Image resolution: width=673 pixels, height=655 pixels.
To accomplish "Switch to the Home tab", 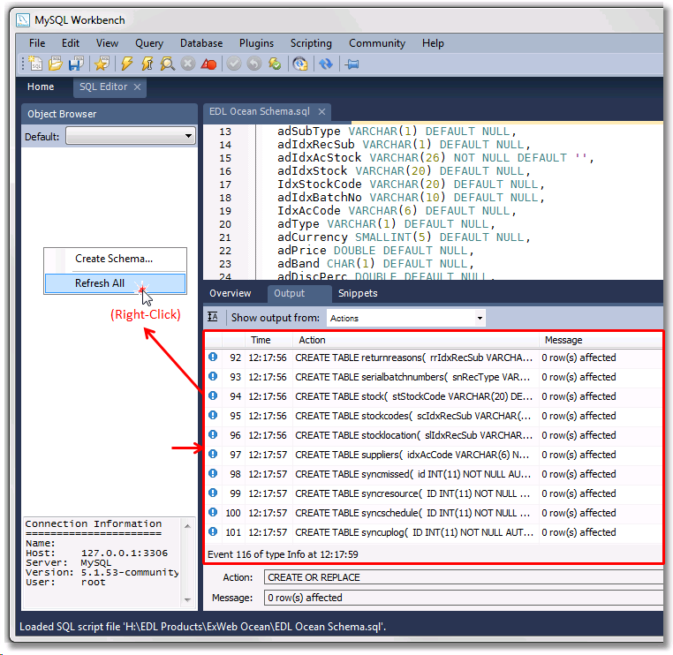I will (41, 87).
